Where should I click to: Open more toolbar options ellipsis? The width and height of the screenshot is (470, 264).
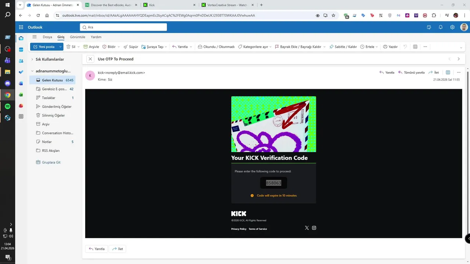click(425, 47)
